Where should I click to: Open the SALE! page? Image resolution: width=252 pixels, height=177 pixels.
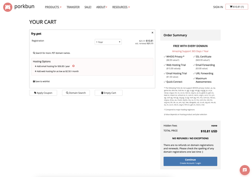tap(88, 7)
